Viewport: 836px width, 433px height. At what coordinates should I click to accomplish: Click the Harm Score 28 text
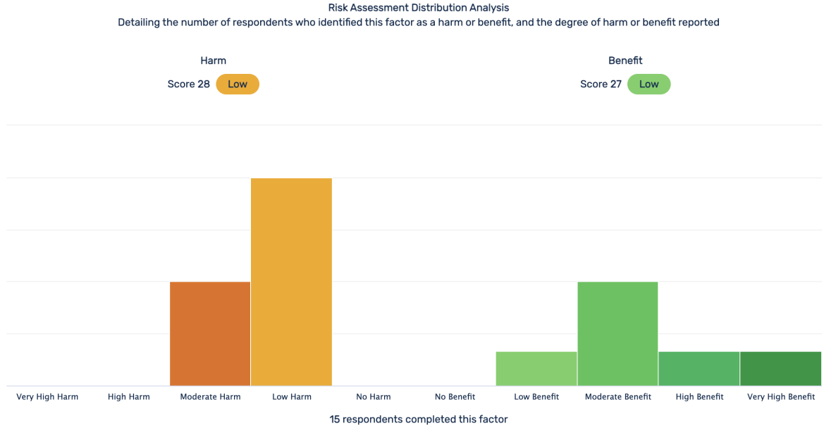pos(189,84)
